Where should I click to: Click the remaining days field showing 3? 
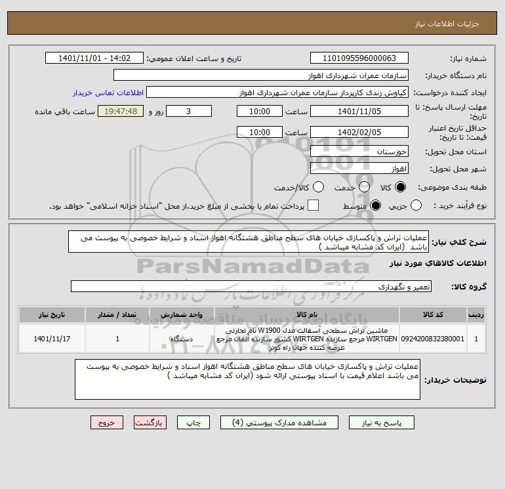[x=189, y=111]
